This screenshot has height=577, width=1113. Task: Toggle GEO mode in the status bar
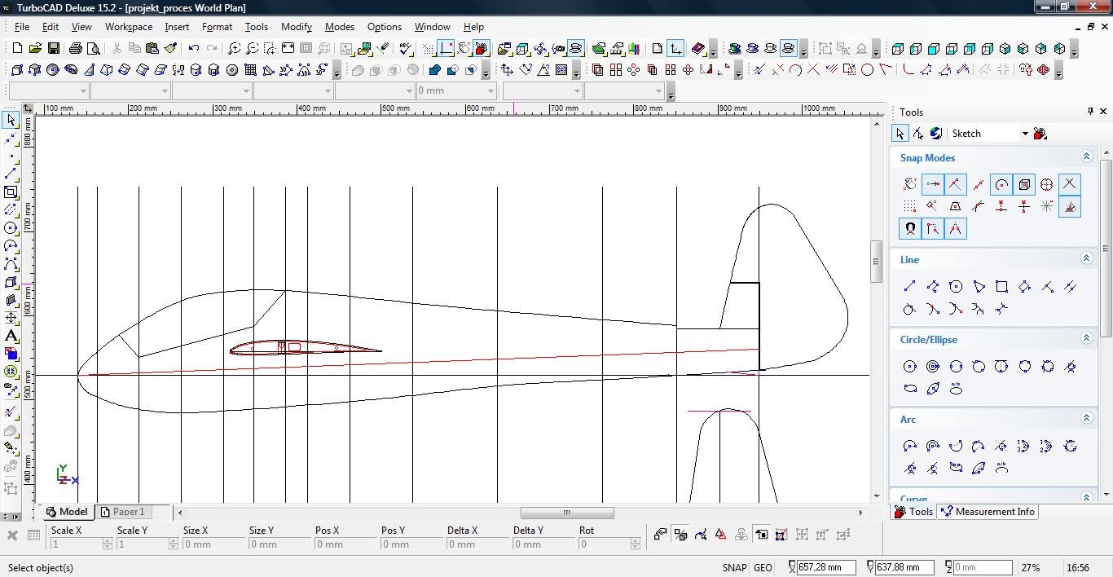(763, 567)
